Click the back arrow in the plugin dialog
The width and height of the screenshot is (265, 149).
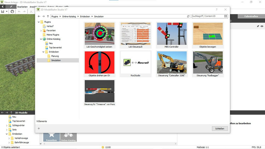[x=39, y=16]
